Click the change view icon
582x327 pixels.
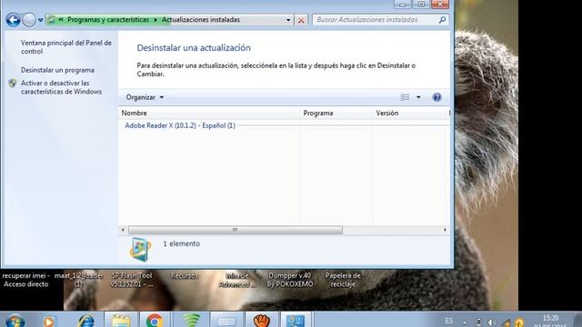pyautogui.click(x=405, y=97)
